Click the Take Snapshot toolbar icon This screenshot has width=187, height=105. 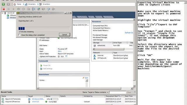coord(23,9)
